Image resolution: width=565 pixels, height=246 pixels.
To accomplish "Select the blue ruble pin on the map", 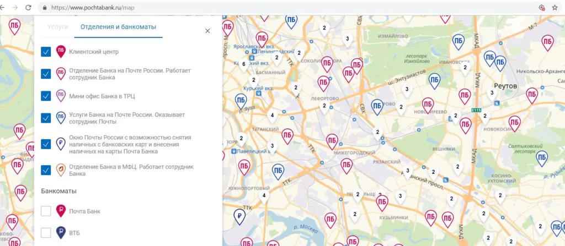I will pyautogui.click(x=239, y=217).
